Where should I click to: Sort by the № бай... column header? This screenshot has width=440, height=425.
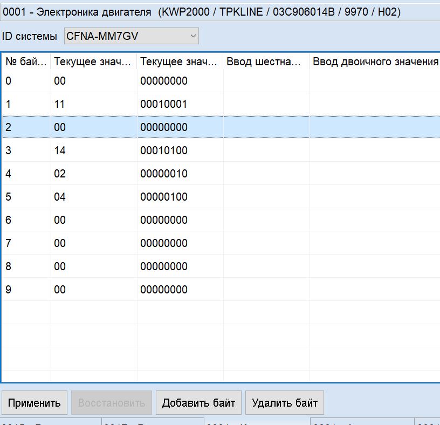26,61
